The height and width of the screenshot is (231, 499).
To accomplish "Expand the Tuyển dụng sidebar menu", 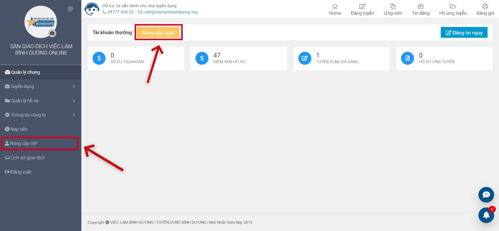I will tap(41, 86).
